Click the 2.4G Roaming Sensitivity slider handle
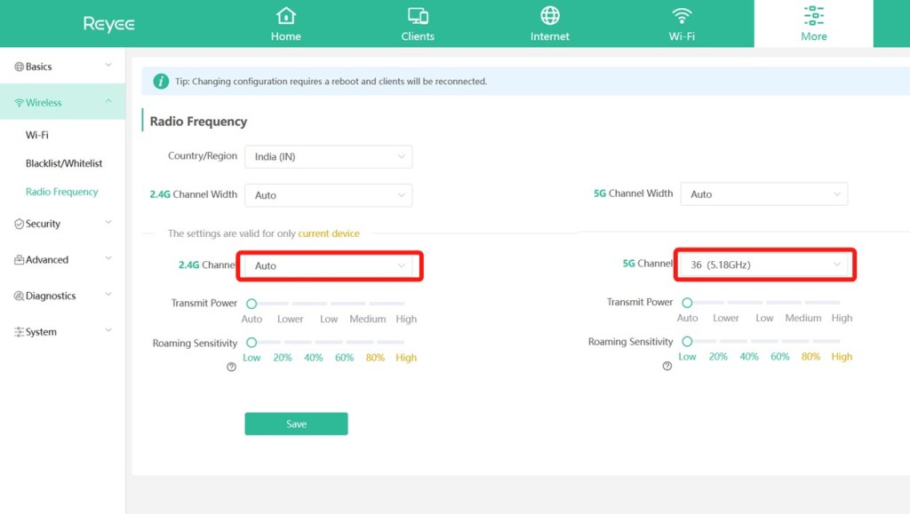 [x=251, y=343]
